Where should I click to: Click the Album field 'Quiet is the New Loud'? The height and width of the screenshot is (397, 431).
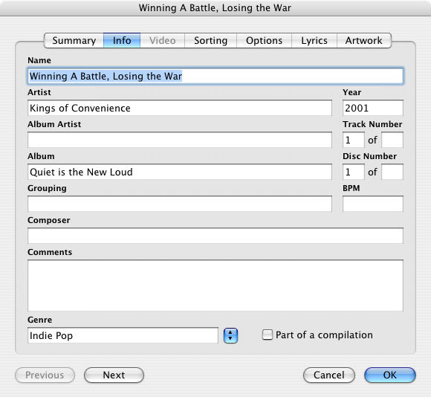pyautogui.click(x=180, y=172)
